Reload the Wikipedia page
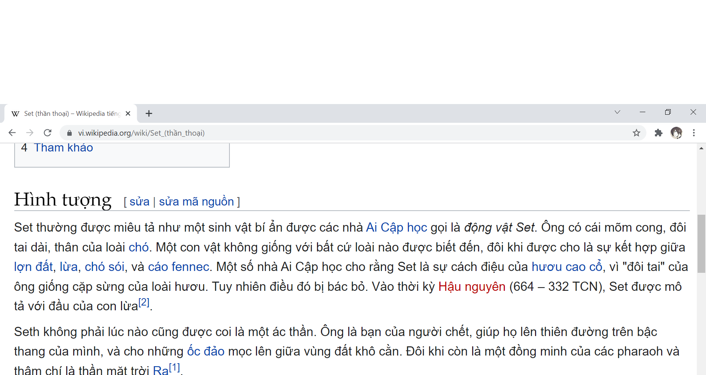 click(47, 133)
